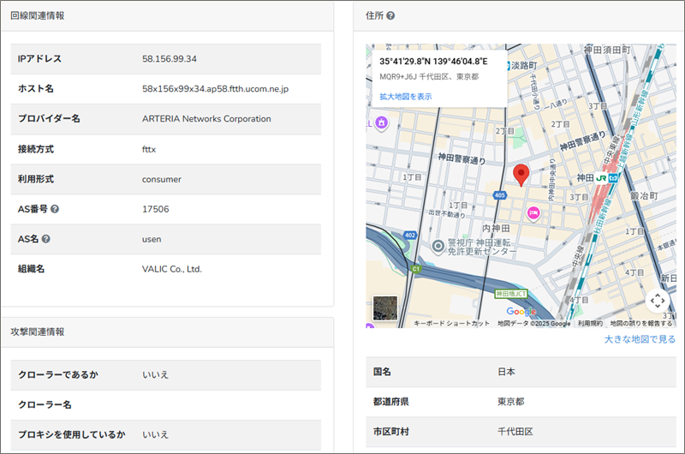The height and width of the screenshot is (454, 685).
Task: Click the 神田橋JCT label on map
Action: coord(512,294)
